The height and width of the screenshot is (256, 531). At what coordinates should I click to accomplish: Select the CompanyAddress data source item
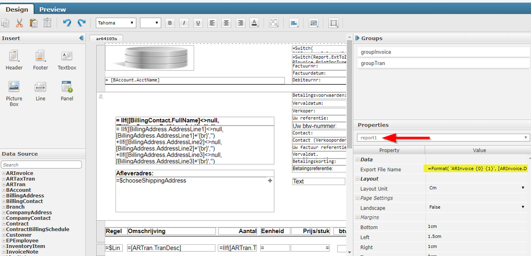(29, 213)
